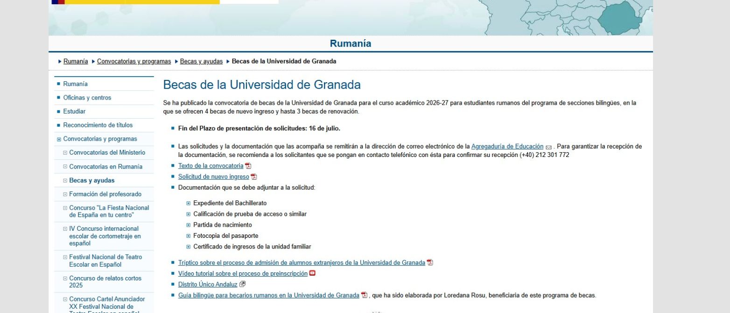
Task: Open Concurso La Fiesta Nacional de España link
Action: click(109, 212)
